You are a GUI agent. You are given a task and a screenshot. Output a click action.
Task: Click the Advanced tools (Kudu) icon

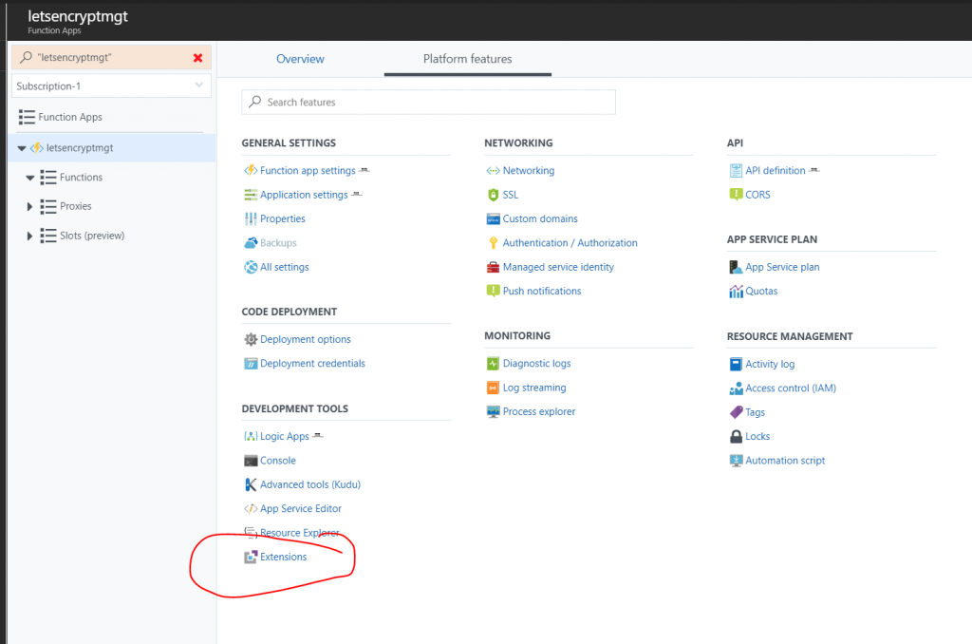[x=251, y=484]
